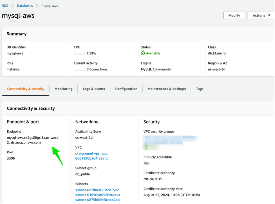Click the Modify button
Image resolution: width=275 pixels, height=204 pixels.
point(234,15)
